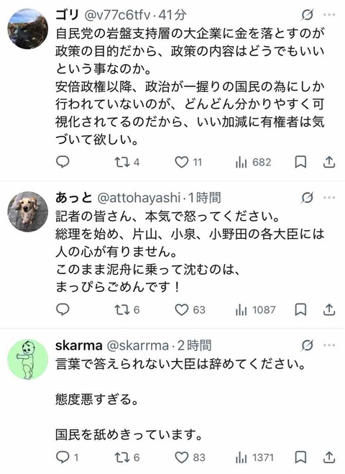Like the tweet with 11 likes
345x474 pixels.
point(188,163)
